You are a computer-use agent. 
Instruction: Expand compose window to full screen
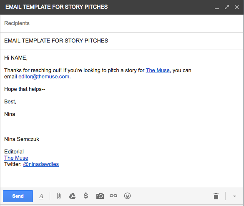point(227,7)
